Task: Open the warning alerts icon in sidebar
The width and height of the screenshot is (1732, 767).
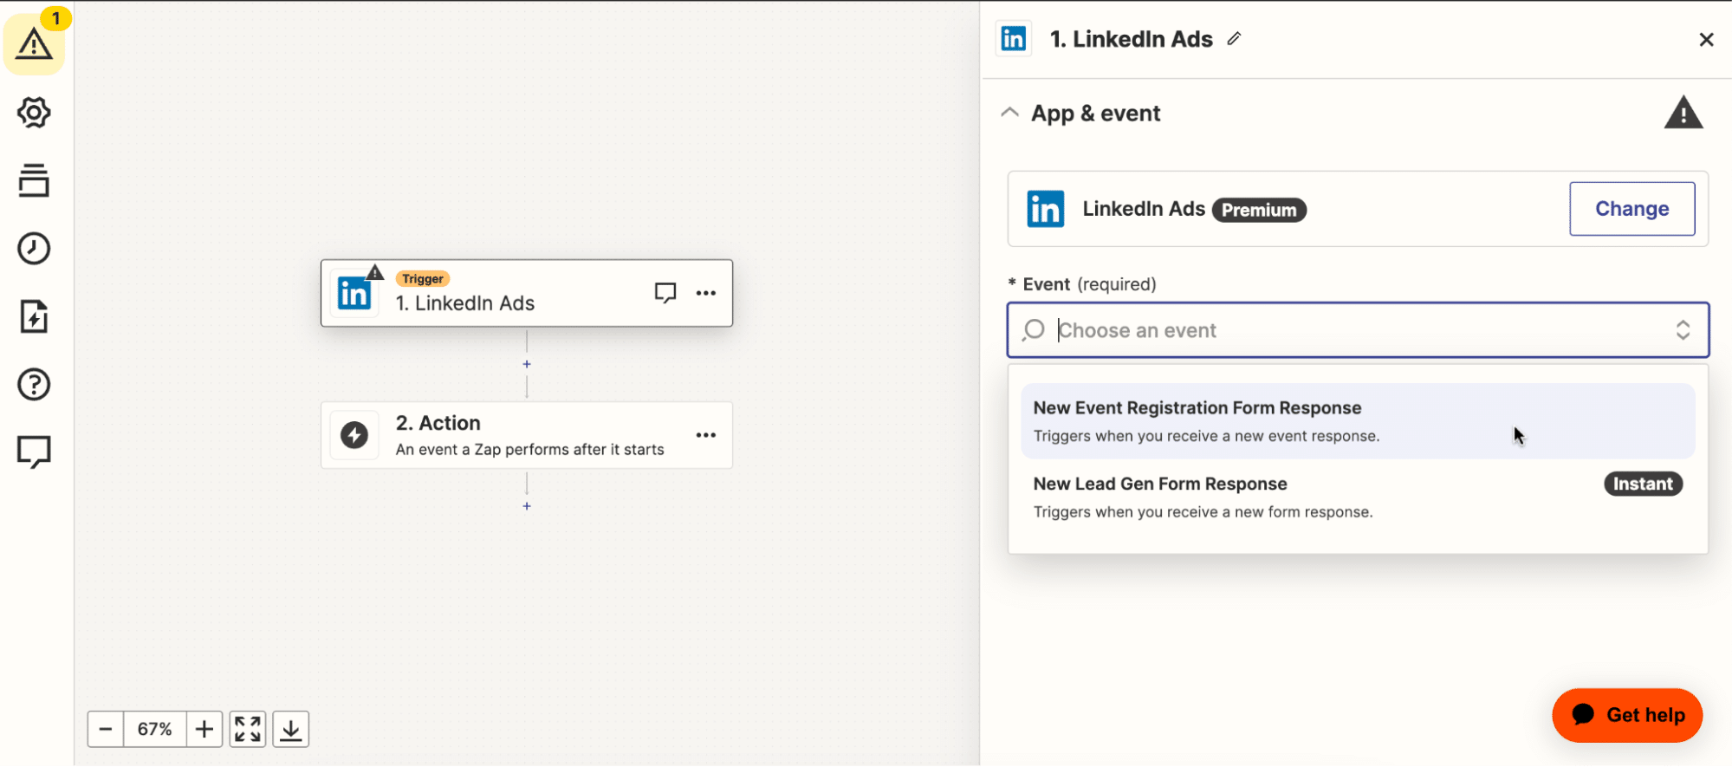Action: pyautogui.click(x=34, y=43)
